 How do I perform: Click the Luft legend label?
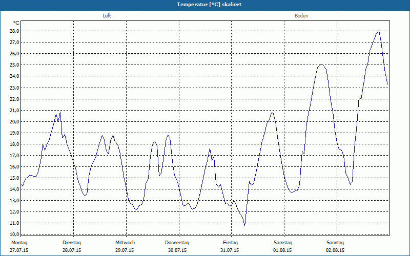point(107,16)
